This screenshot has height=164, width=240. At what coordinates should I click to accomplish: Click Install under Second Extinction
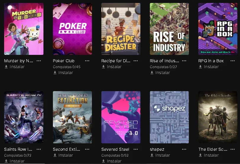(x=63, y=155)
